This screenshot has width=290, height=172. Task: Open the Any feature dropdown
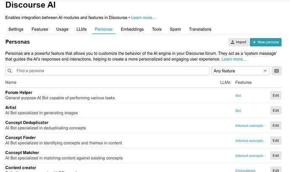click(x=240, y=71)
